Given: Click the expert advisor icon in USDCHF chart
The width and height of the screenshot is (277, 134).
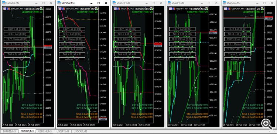Looking at the screenshot, I should (x=152, y=8).
